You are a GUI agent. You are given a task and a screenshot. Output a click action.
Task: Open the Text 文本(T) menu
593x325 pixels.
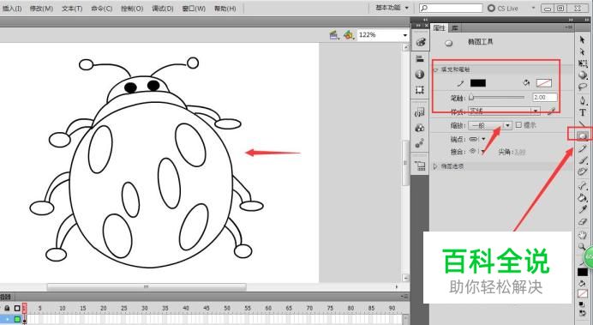pos(72,9)
